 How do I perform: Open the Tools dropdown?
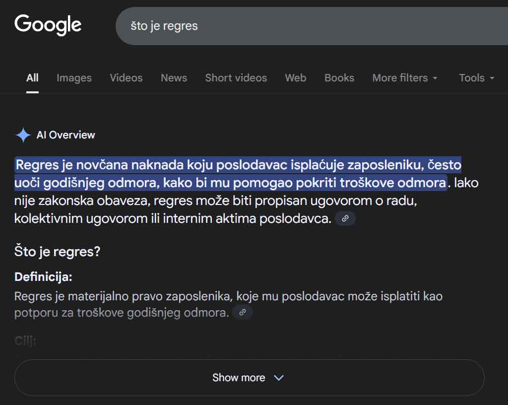coord(476,78)
